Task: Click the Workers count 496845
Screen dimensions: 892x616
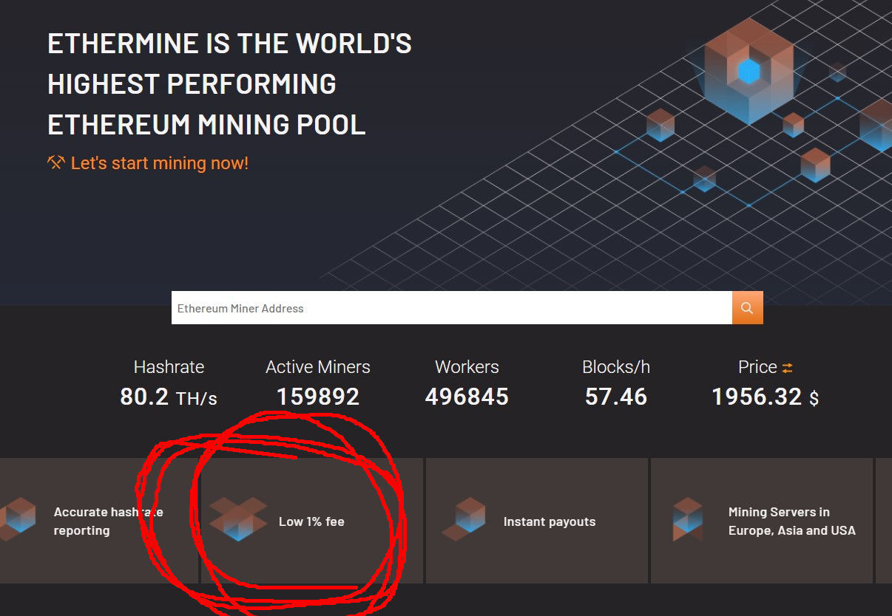Action: [467, 397]
